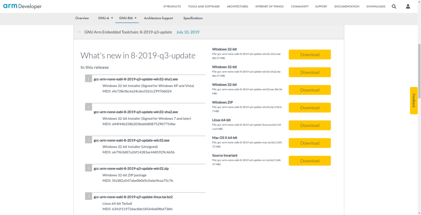Download the Source Invariant tarball
The image size is (421, 215).
[310, 161]
